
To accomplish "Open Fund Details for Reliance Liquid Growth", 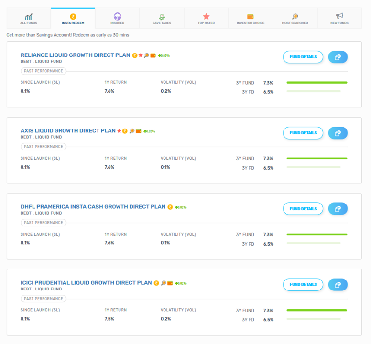I will (x=303, y=57).
